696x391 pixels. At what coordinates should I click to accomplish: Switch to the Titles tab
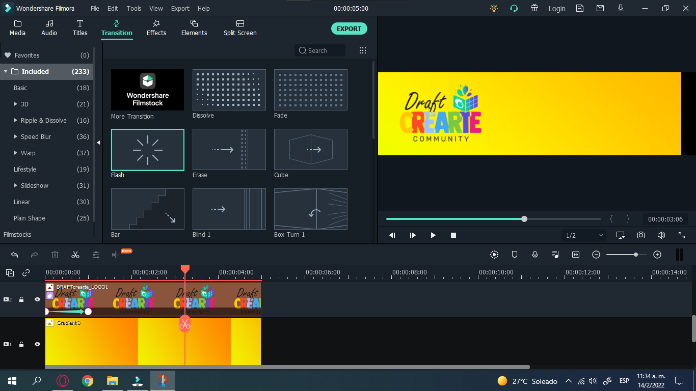click(x=80, y=29)
